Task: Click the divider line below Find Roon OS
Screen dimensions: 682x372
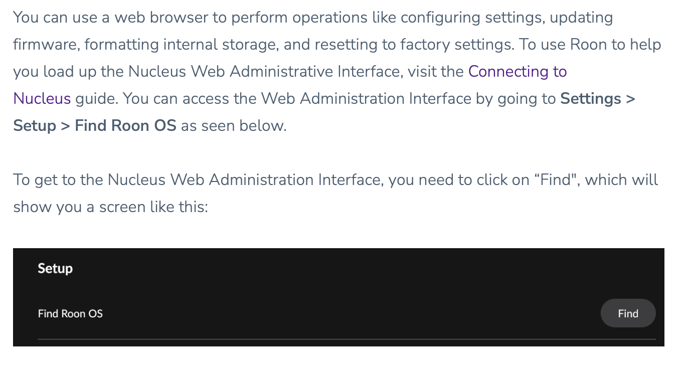Action: tap(346, 339)
